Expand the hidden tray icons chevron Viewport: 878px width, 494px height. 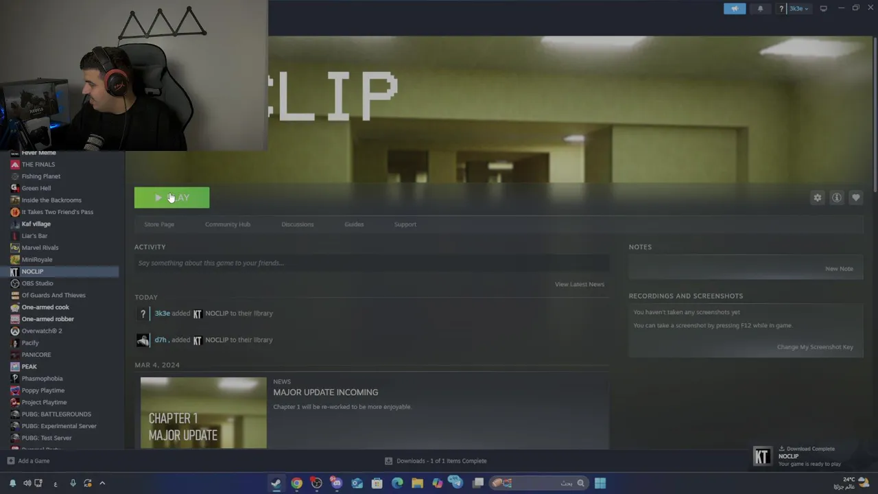point(102,483)
